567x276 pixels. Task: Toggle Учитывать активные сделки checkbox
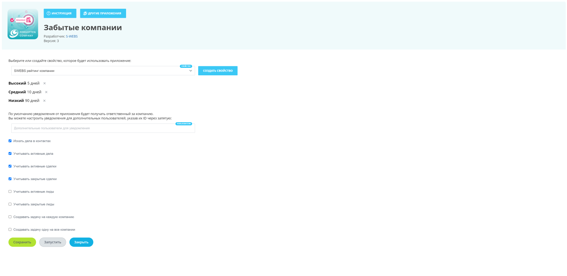point(10,166)
